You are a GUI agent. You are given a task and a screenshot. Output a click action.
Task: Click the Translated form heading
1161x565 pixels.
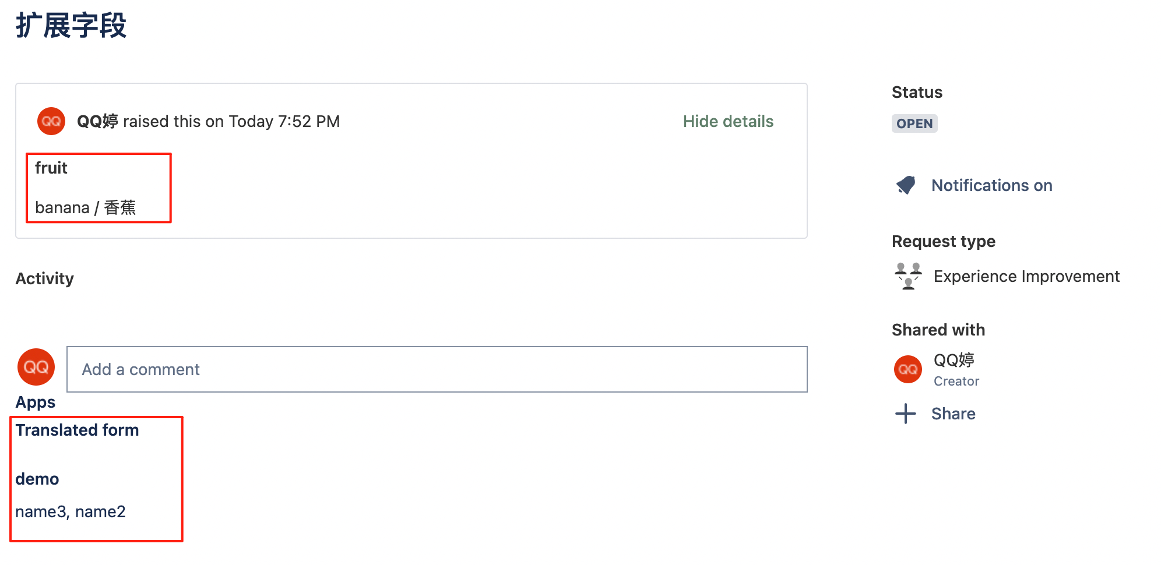(x=77, y=430)
